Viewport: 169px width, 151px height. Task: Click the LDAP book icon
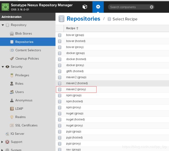click(x=12, y=109)
